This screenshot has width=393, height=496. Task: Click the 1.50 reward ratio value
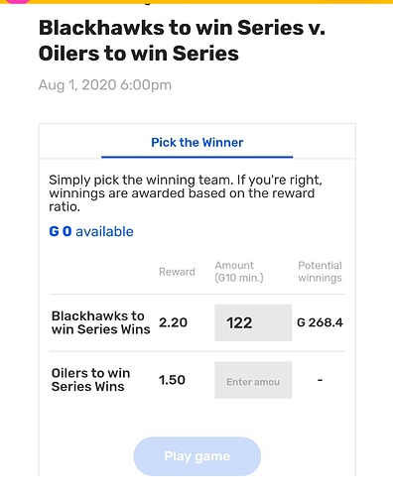172,380
